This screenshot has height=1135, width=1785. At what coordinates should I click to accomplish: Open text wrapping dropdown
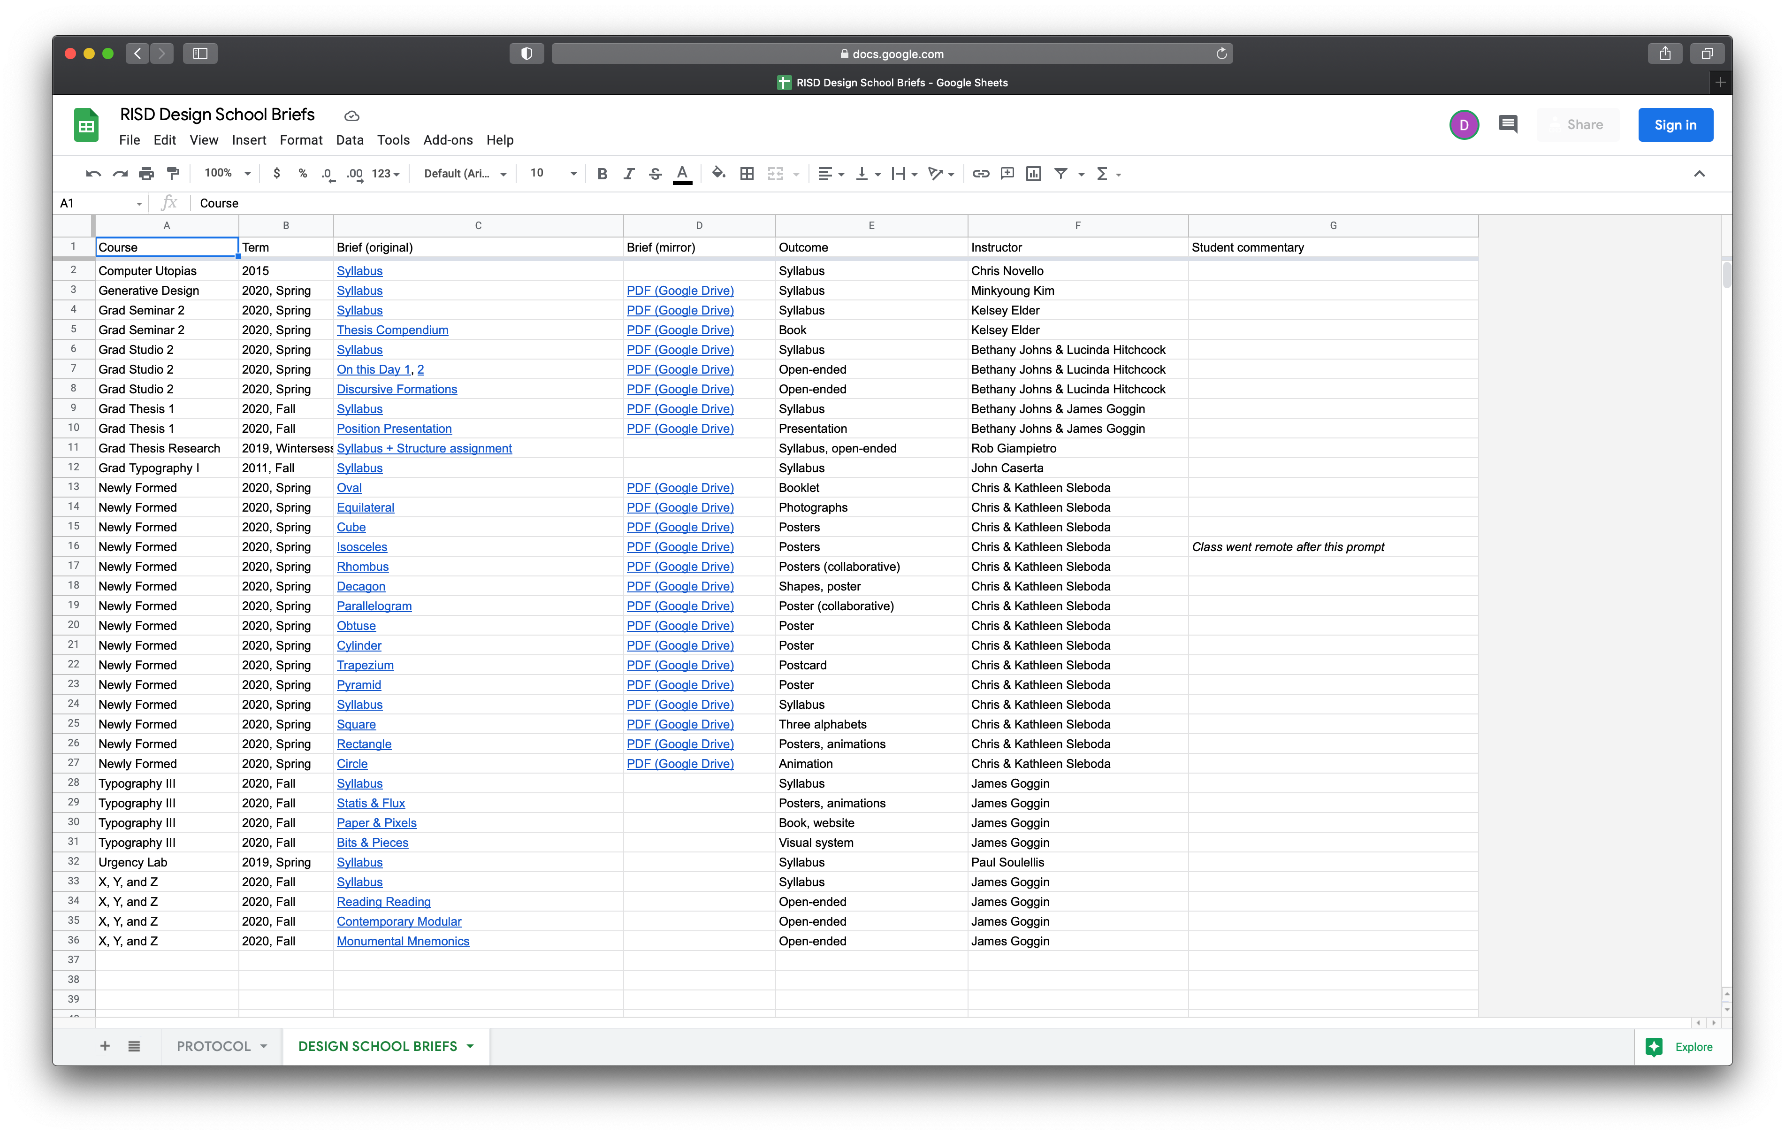904,174
